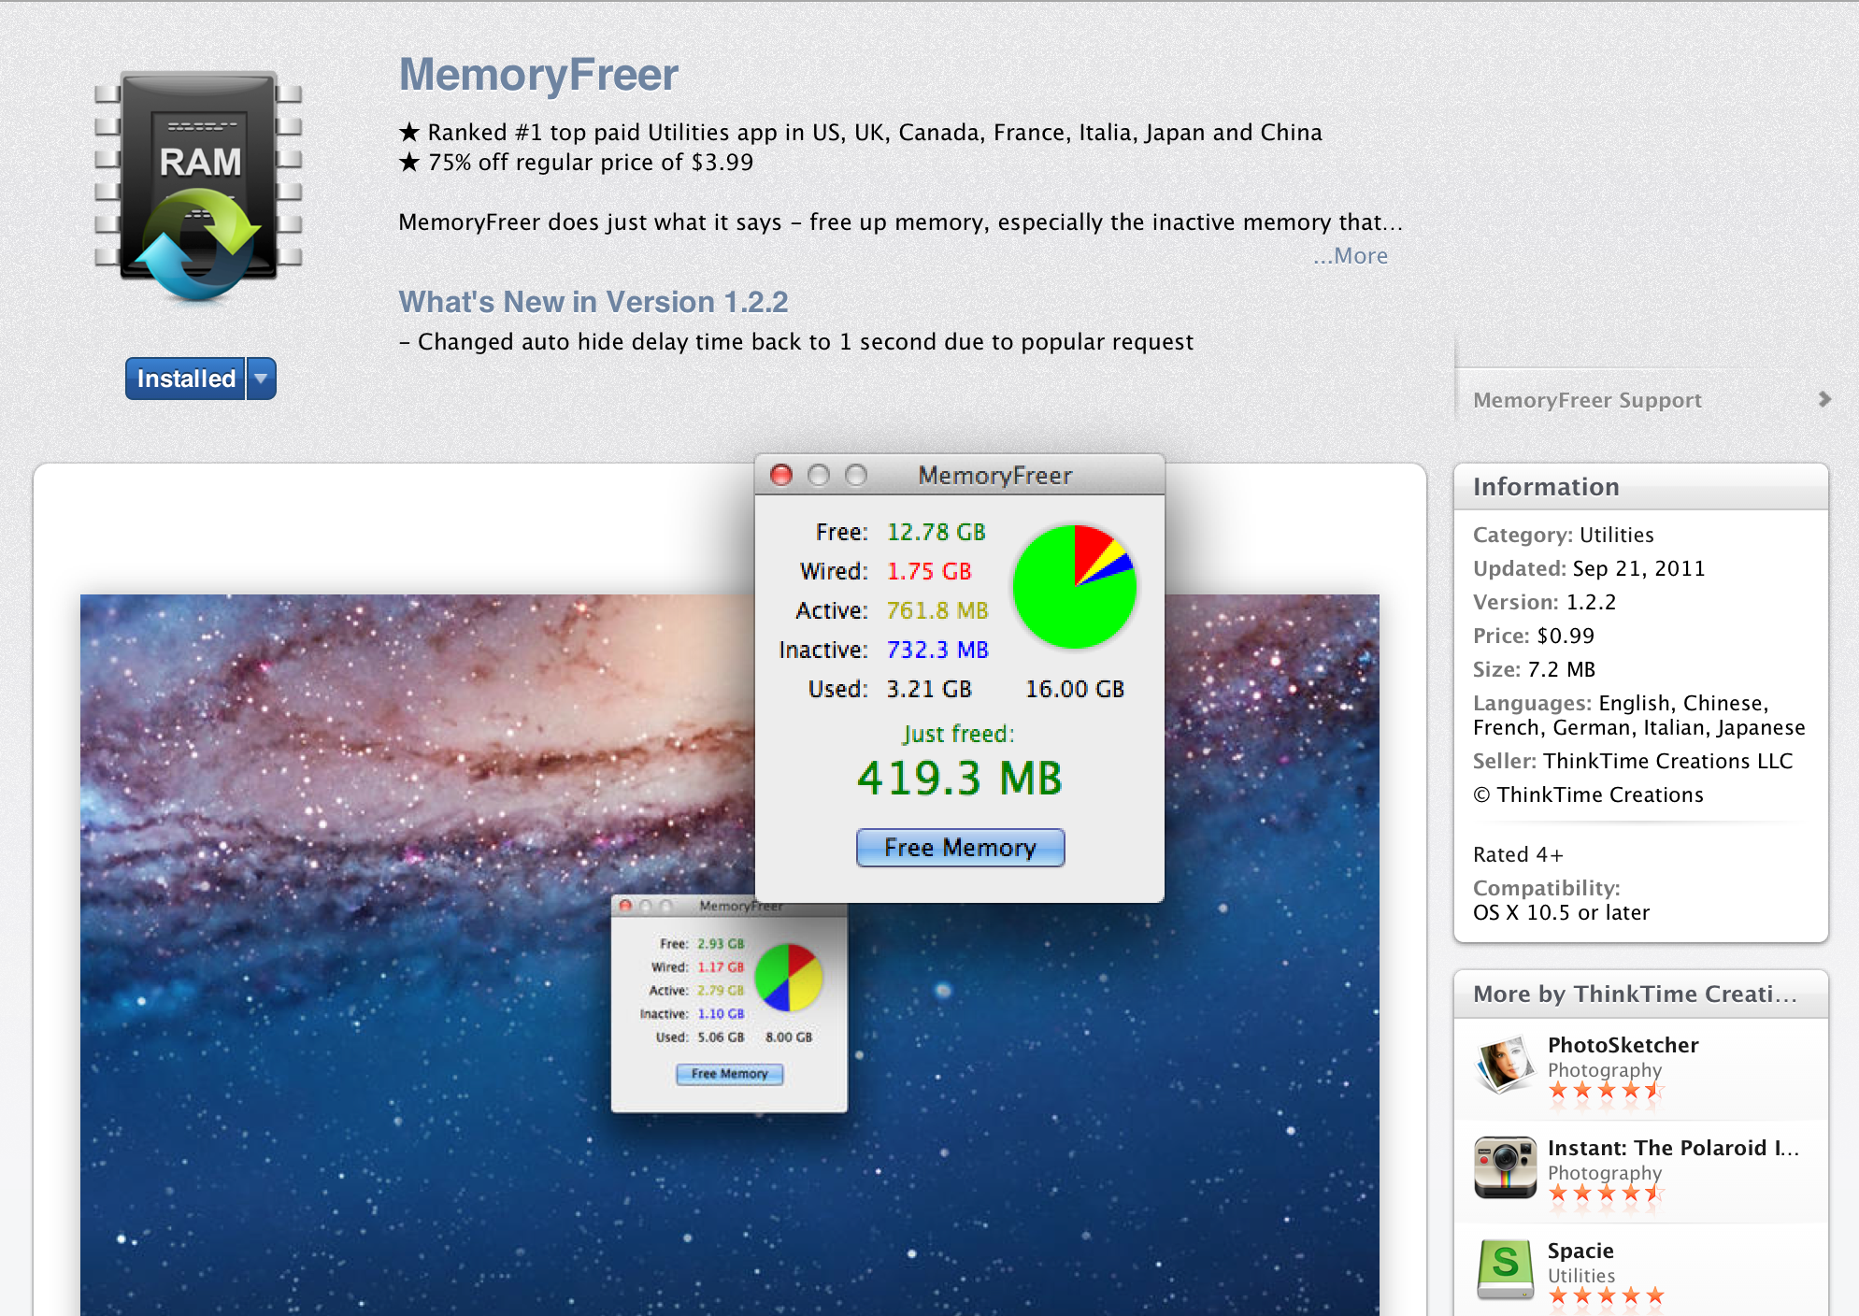The image size is (1859, 1316).
Task: Click the Installed button
Action: 186,379
